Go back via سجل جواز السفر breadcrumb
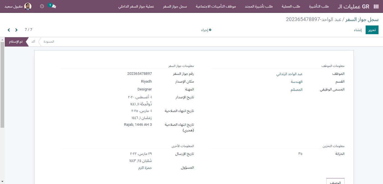 coord(362,19)
